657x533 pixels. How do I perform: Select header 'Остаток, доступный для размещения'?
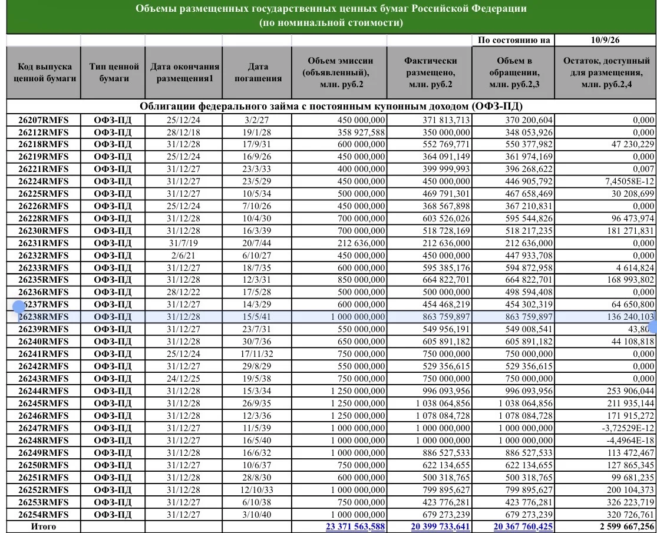click(x=605, y=72)
